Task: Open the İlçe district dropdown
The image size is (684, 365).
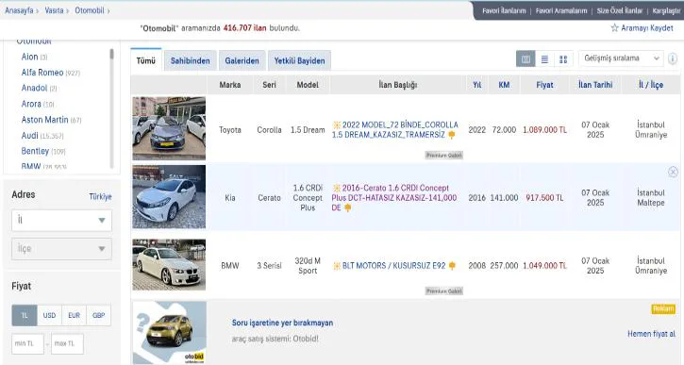Action: pos(61,249)
